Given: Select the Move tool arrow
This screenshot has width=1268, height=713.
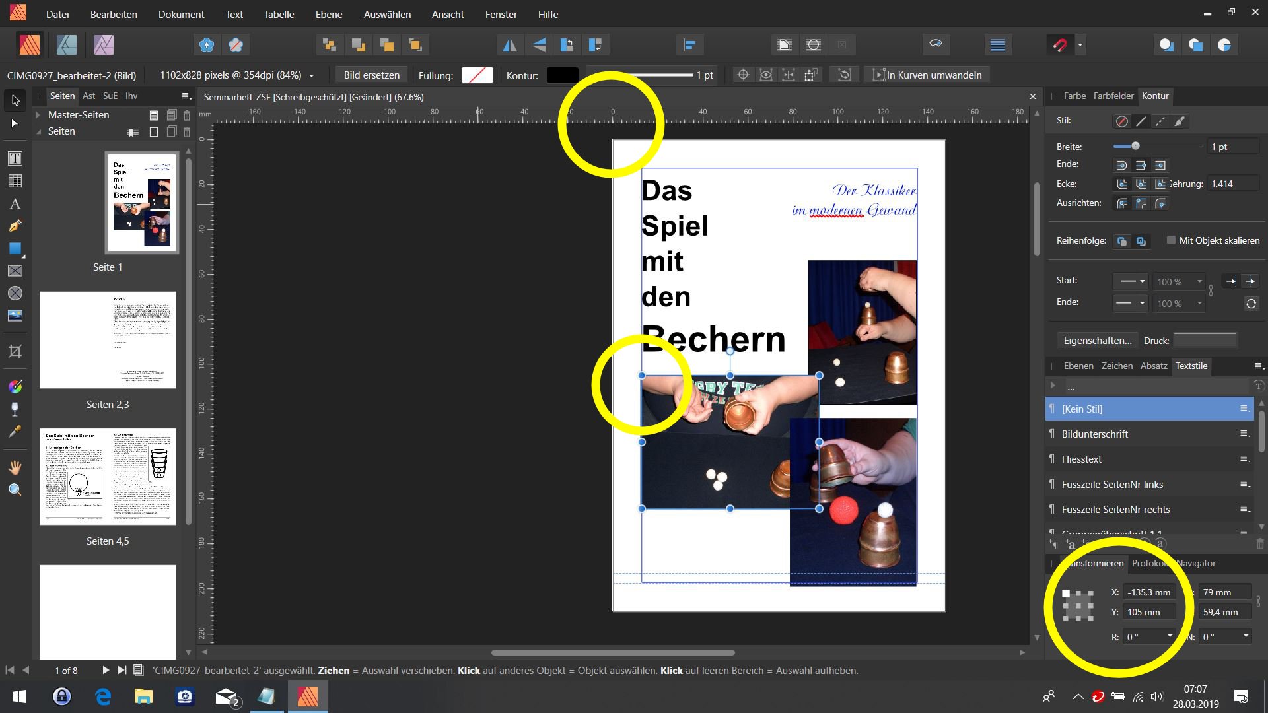Looking at the screenshot, I should [x=15, y=100].
